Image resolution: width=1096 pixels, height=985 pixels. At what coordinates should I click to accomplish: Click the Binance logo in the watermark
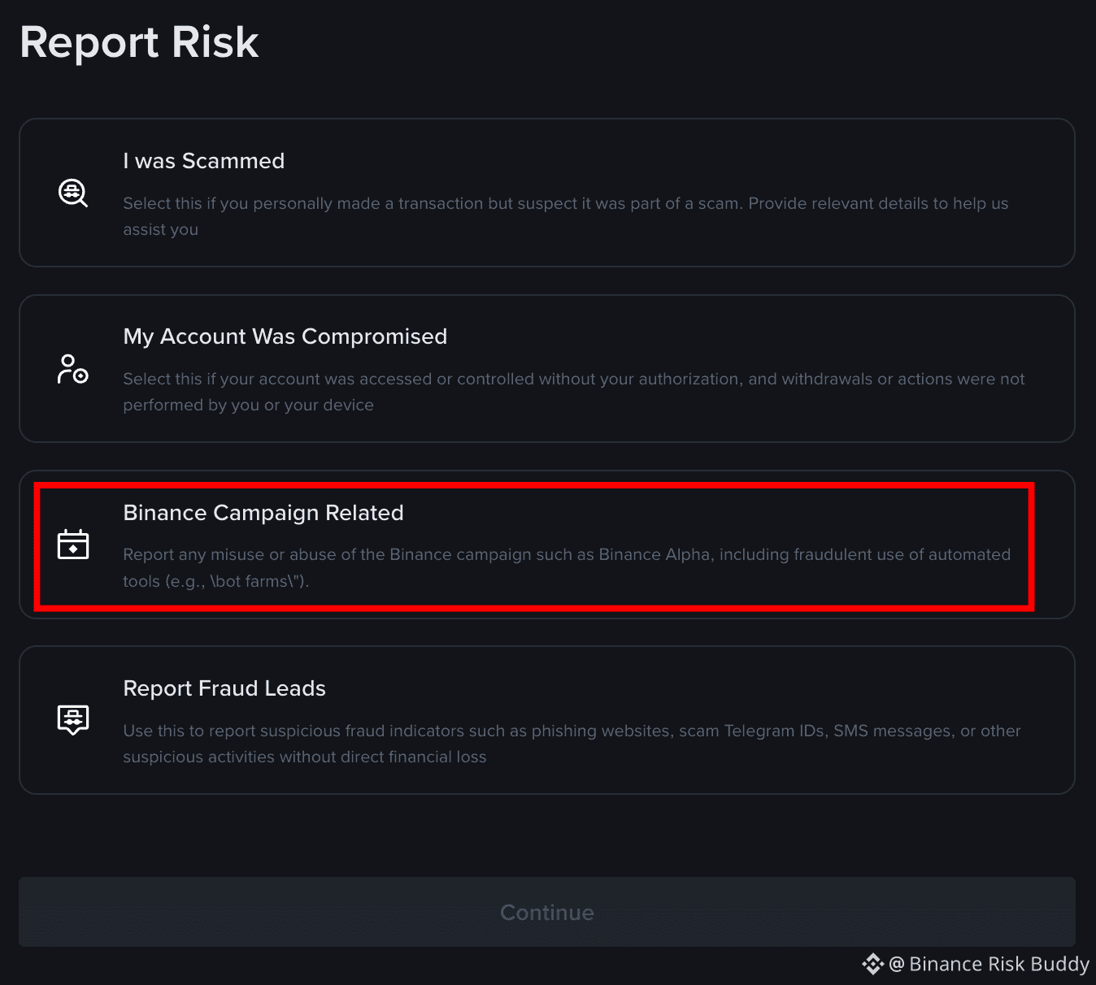pos(873,964)
